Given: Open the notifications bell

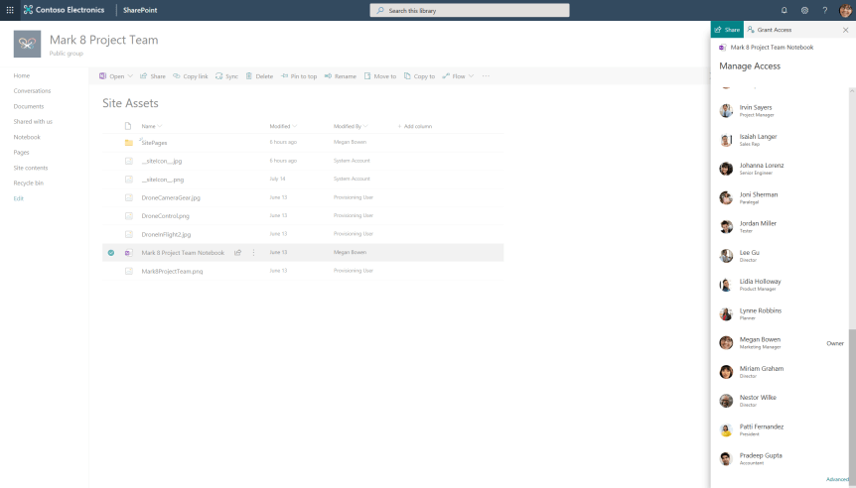Looking at the screenshot, I should tap(785, 10).
